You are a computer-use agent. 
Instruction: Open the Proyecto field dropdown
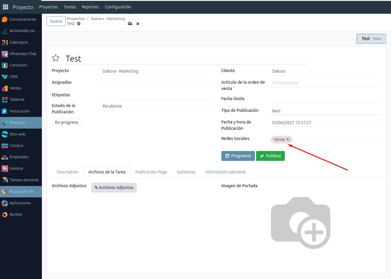(x=153, y=71)
